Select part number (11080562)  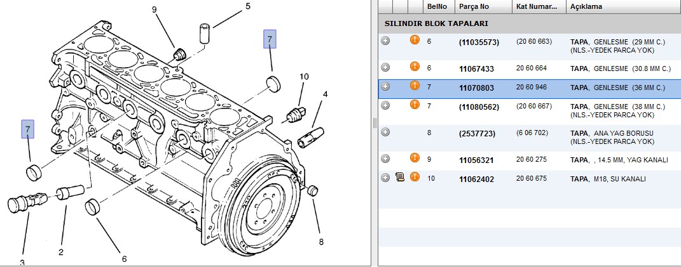tap(479, 107)
